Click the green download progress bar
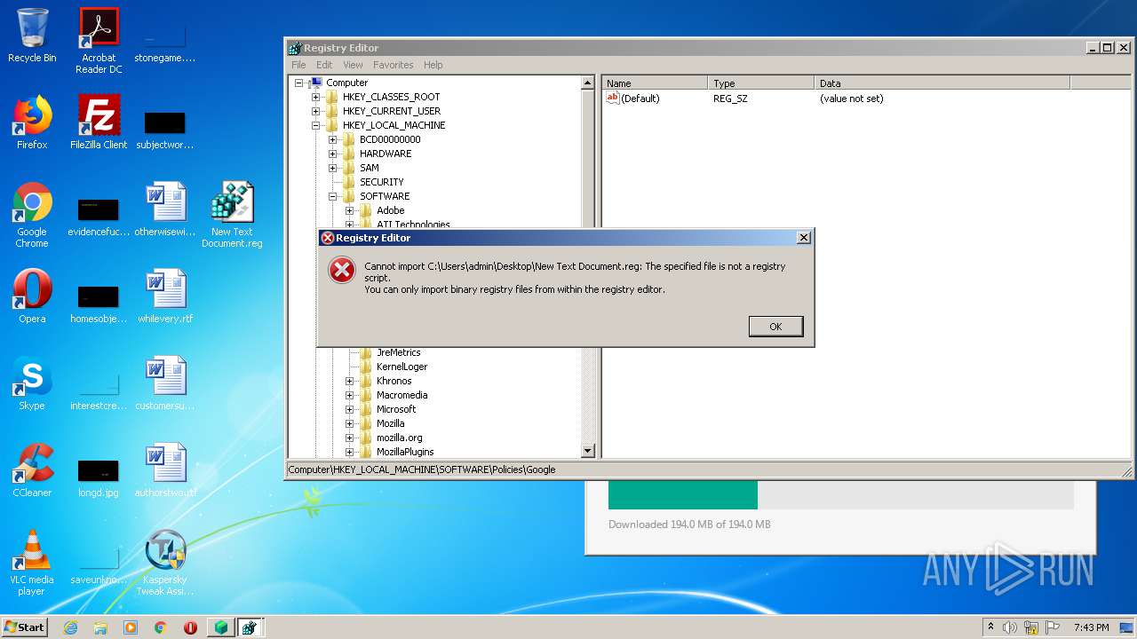The image size is (1137, 639). 682,495
